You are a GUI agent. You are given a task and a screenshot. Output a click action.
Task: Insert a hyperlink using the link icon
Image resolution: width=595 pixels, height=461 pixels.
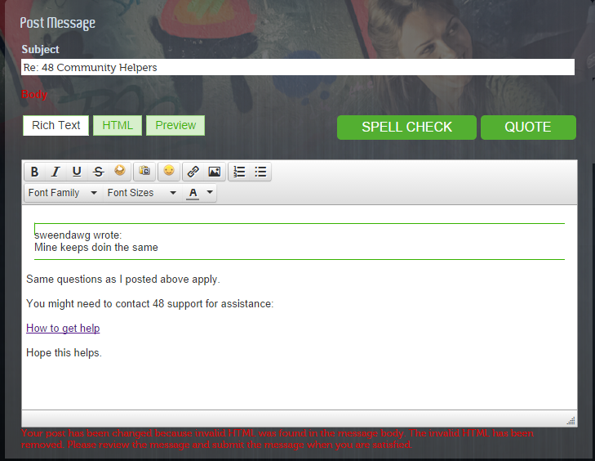pos(193,172)
